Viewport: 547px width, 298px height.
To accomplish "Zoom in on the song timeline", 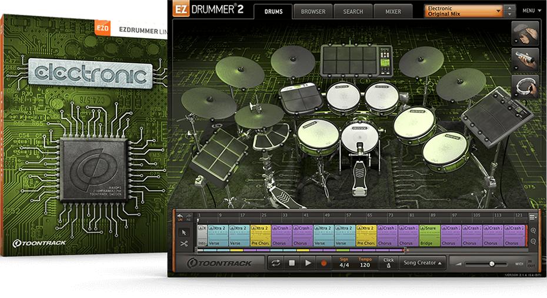I will (x=533, y=231).
